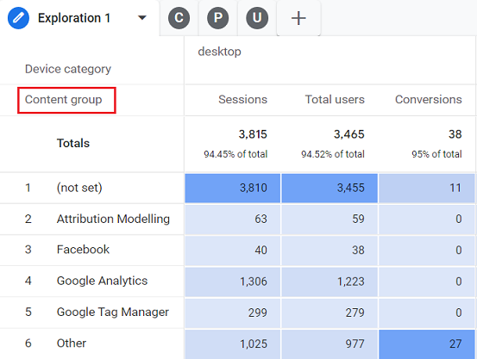477x359 pixels.
Task: Open the U tab
Action: tap(257, 18)
